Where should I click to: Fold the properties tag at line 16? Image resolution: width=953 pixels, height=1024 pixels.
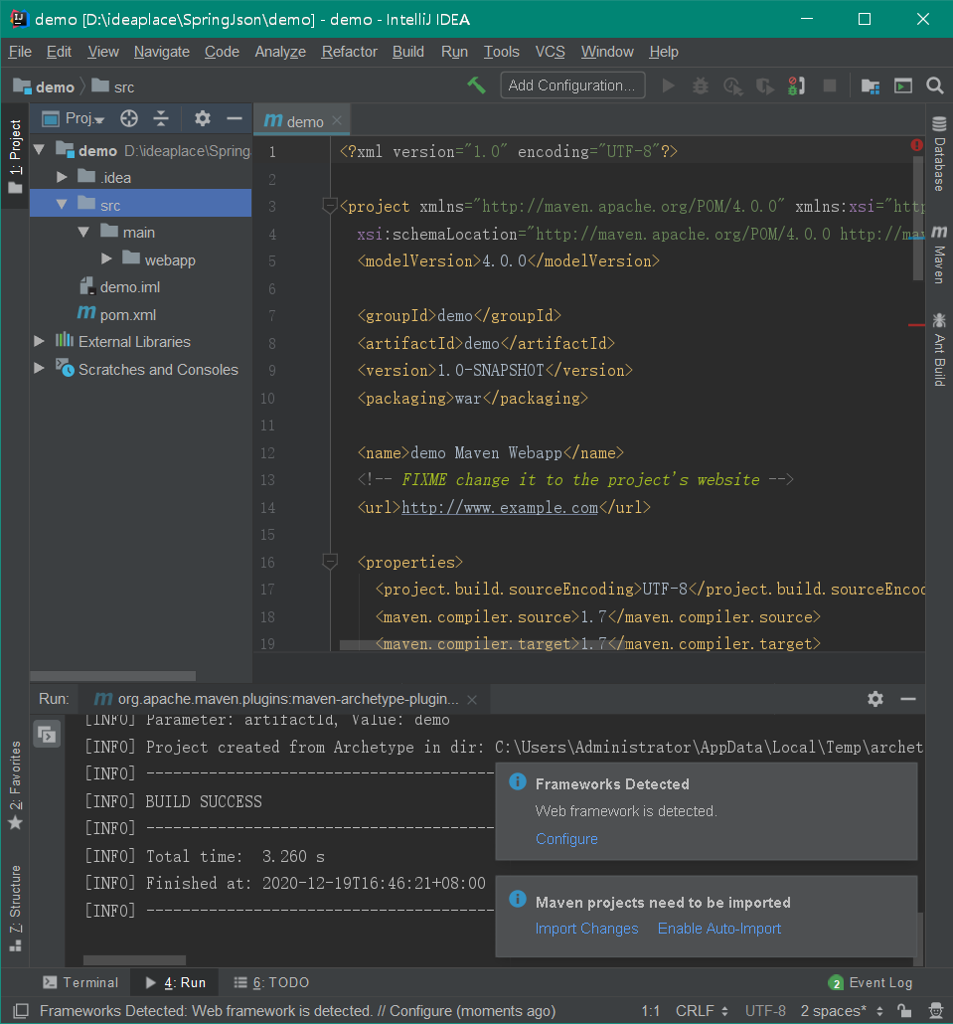(x=330, y=562)
